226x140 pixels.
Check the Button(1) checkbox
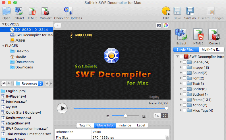pyautogui.click(x=184, y=94)
